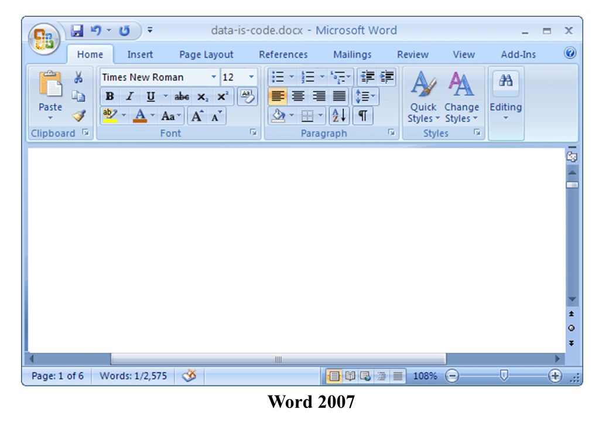Clear formatting with eraser icon
609x422 pixels.
click(x=247, y=96)
